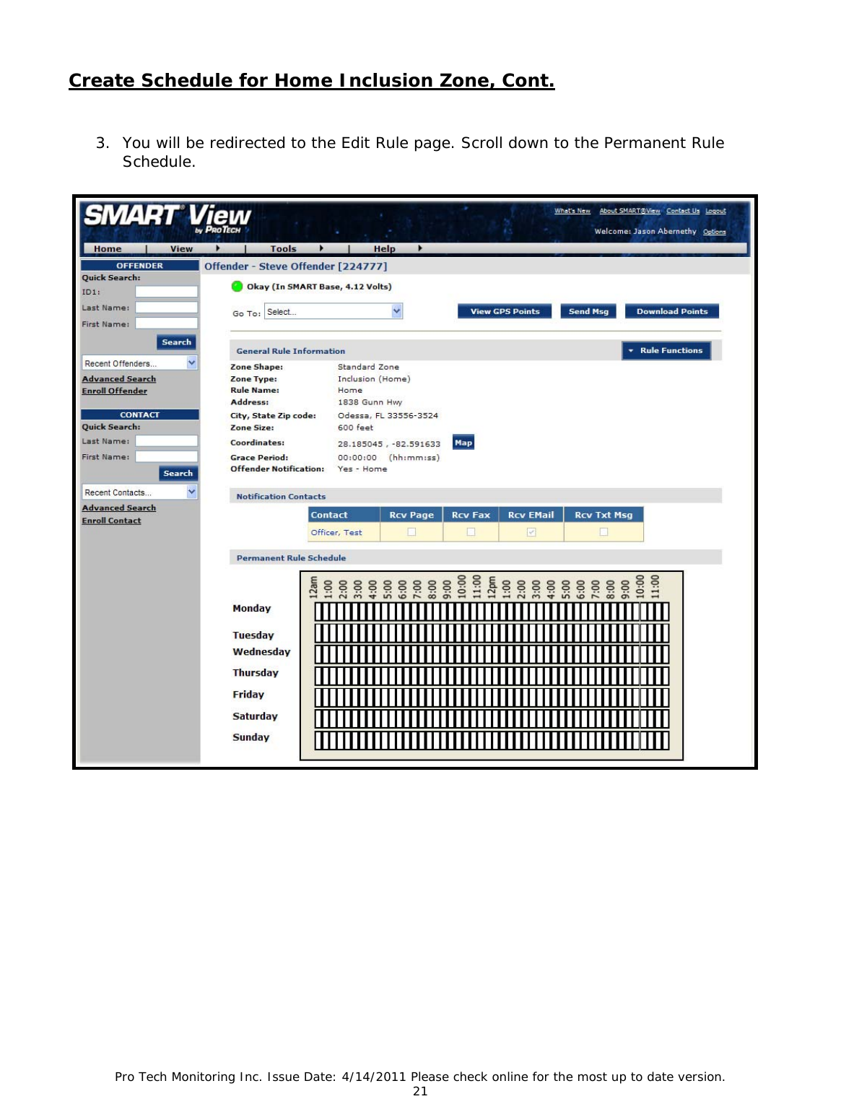The image size is (841, 1112).
Task: Open the Tools menu
Action: [283, 249]
